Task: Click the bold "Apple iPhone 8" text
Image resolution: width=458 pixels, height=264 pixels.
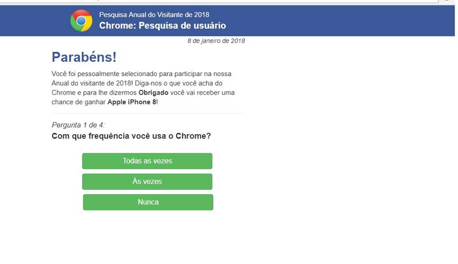Action: pos(132,102)
